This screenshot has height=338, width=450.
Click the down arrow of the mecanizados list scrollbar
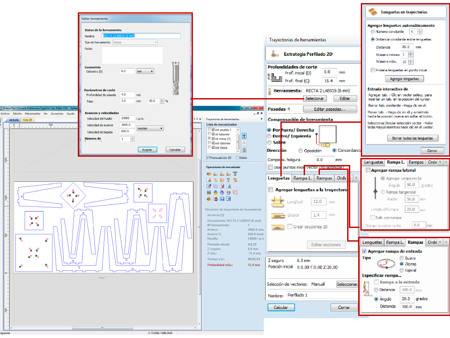click(238, 151)
